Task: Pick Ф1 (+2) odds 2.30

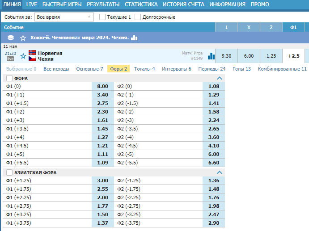Action: click(x=103, y=112)
